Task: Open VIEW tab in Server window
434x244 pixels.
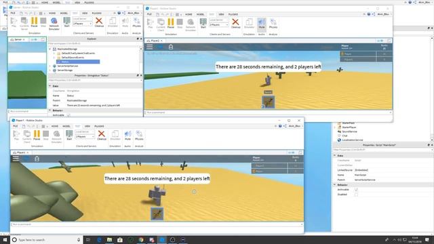Action: (85, 14)
